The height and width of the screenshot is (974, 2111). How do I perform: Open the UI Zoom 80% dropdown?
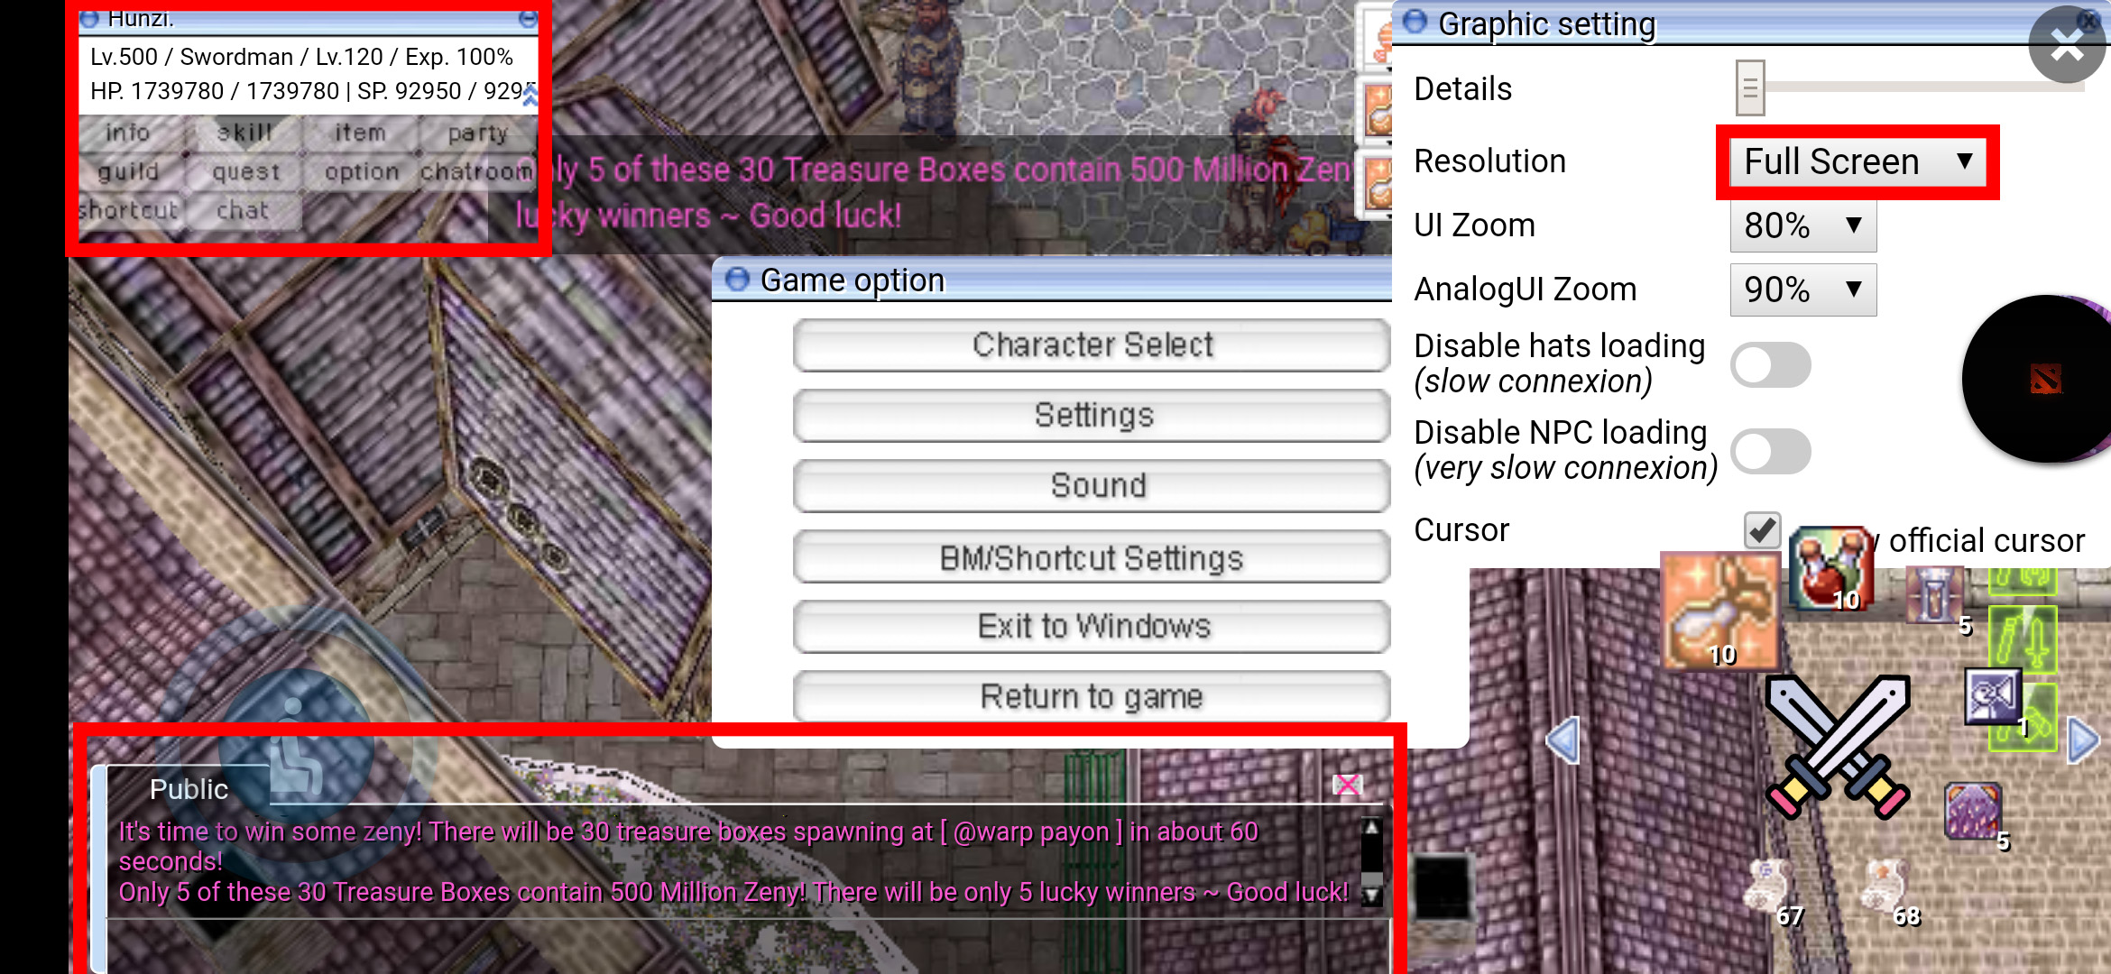(1802, 225)
